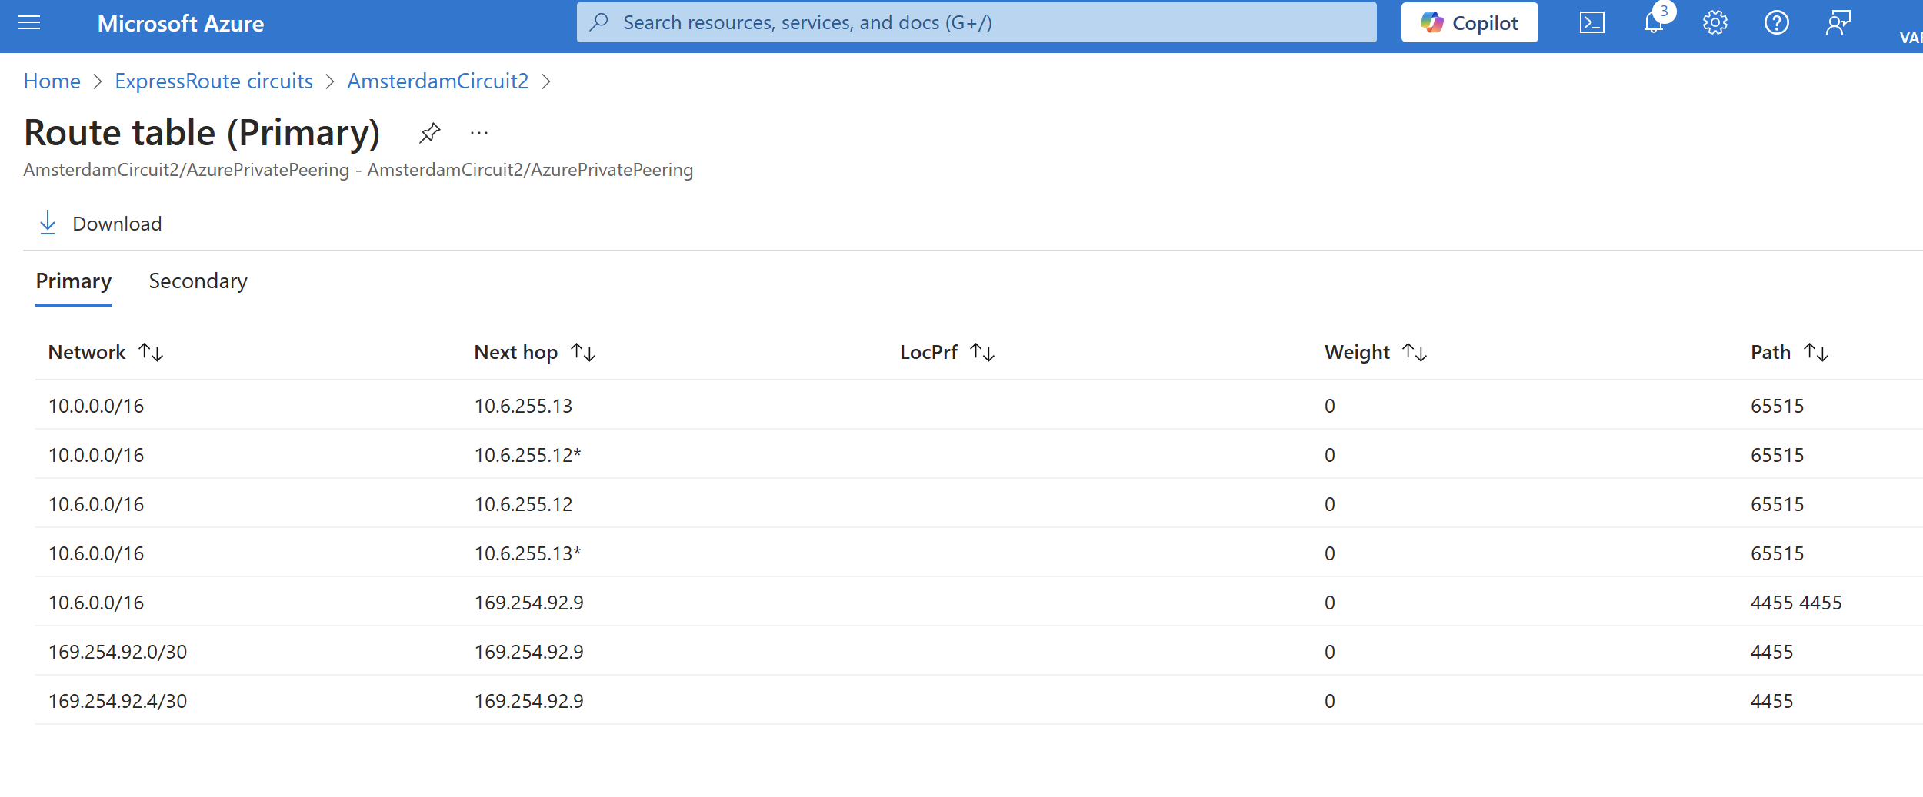The height and width of the screenshot is (797, 1923).
Task: Open the portal hamburger menu
Action: 29,23
